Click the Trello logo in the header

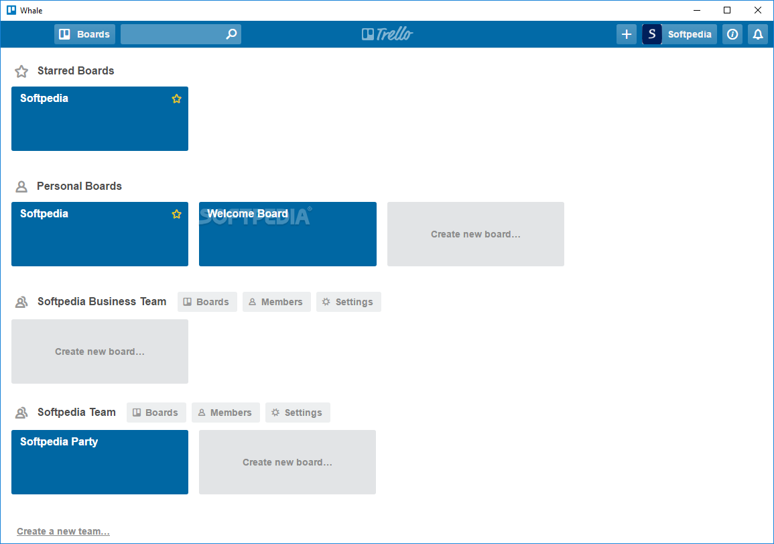pyautogui.click(x=387, y=34)
